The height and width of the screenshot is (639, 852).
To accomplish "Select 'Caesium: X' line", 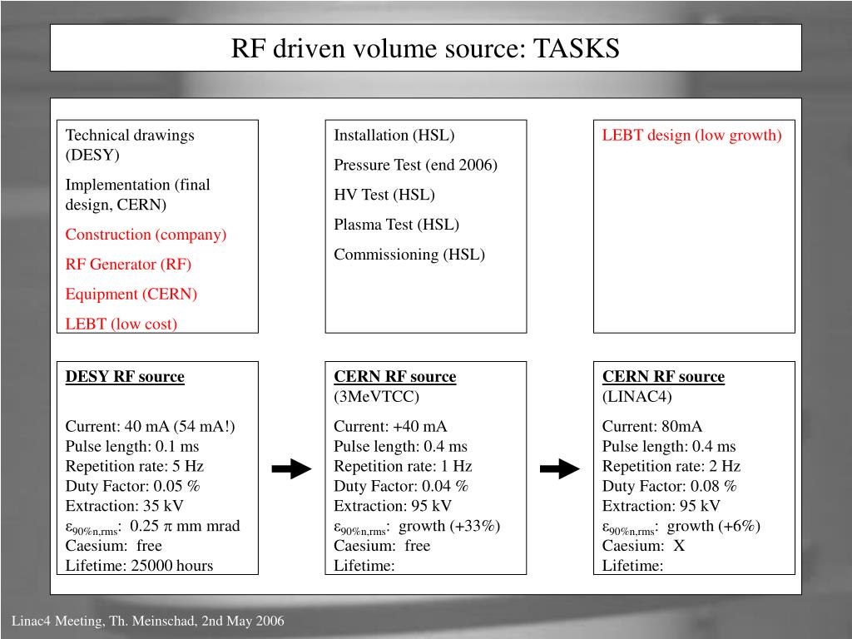I will click(643, 546).
